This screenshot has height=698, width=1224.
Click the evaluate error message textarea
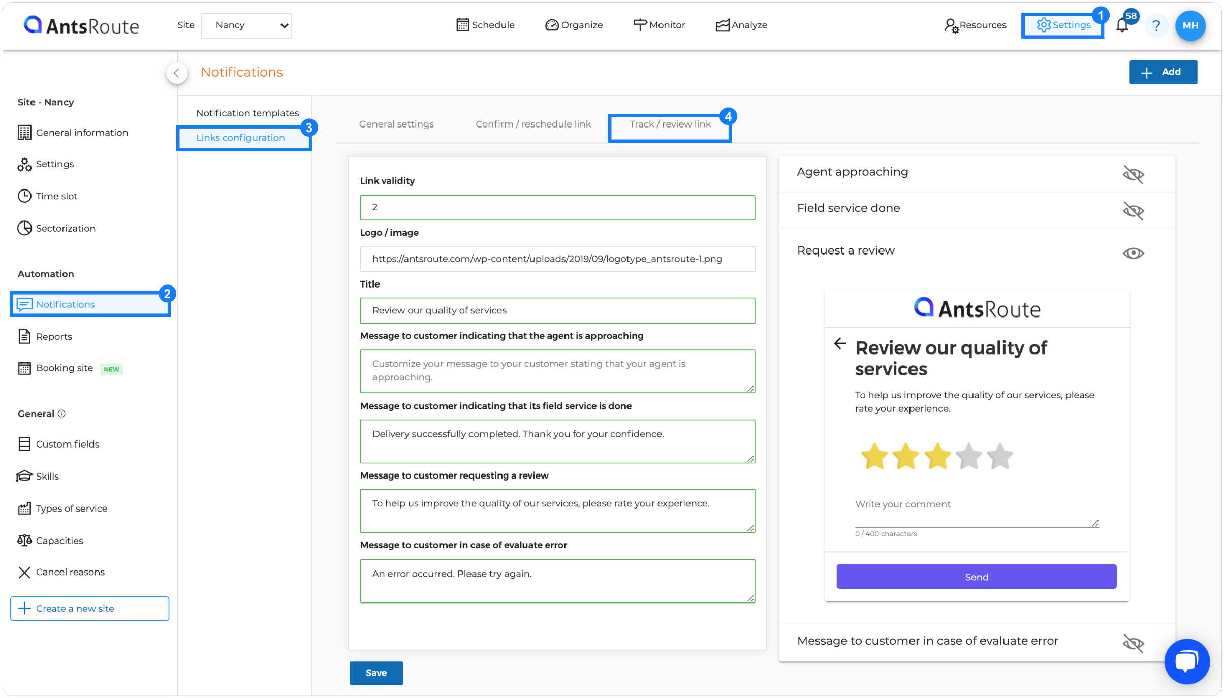pyautogui.click(x=557, y=581)
